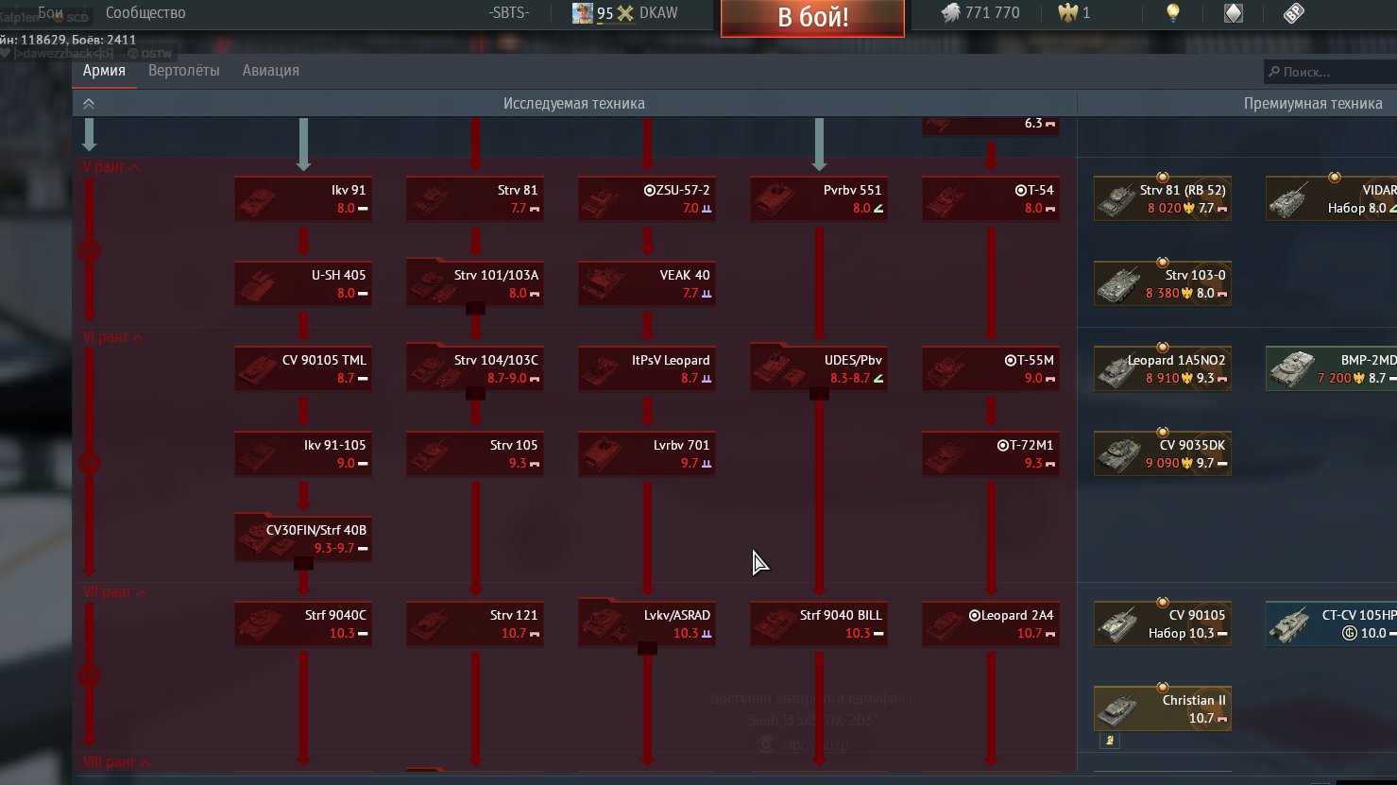Image resolution: width=1397 pixels, height=785 pixels.
Task: Select the ZSU-57-2 vehicle card
Action: [x=647, y=199]
